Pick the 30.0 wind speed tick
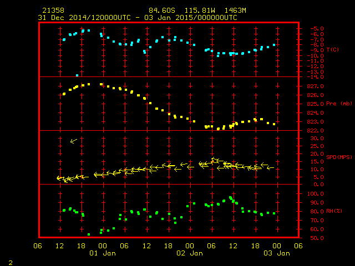 tap(317, 139)
